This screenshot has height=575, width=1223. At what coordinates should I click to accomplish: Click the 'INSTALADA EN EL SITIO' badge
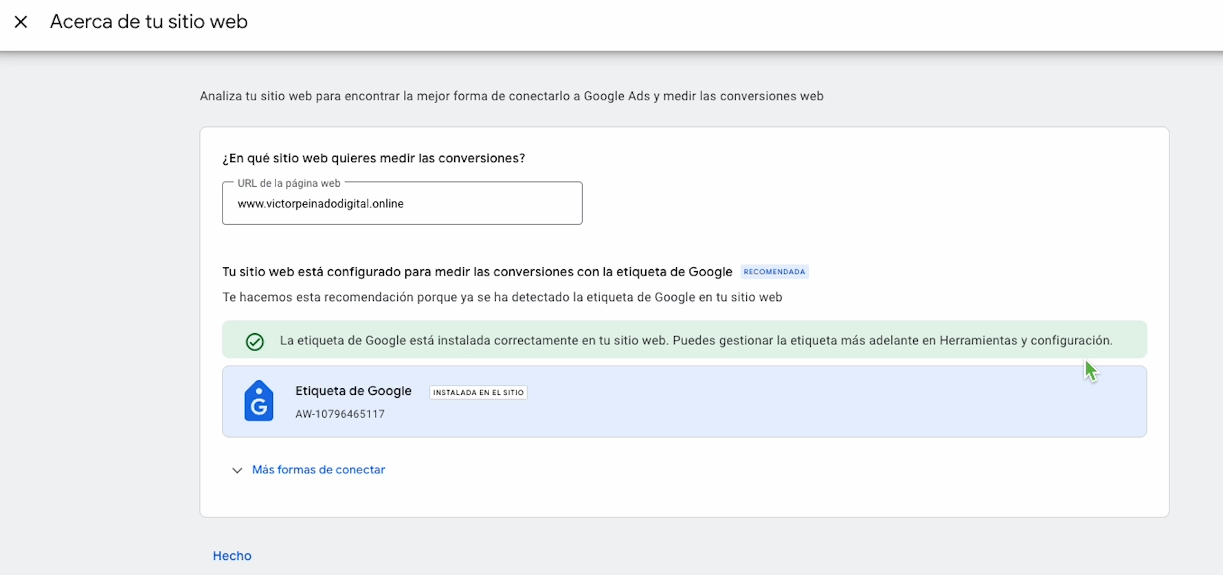pos(478,393)
